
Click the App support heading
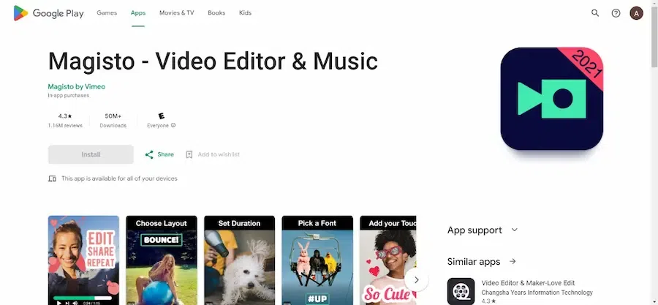474,230
